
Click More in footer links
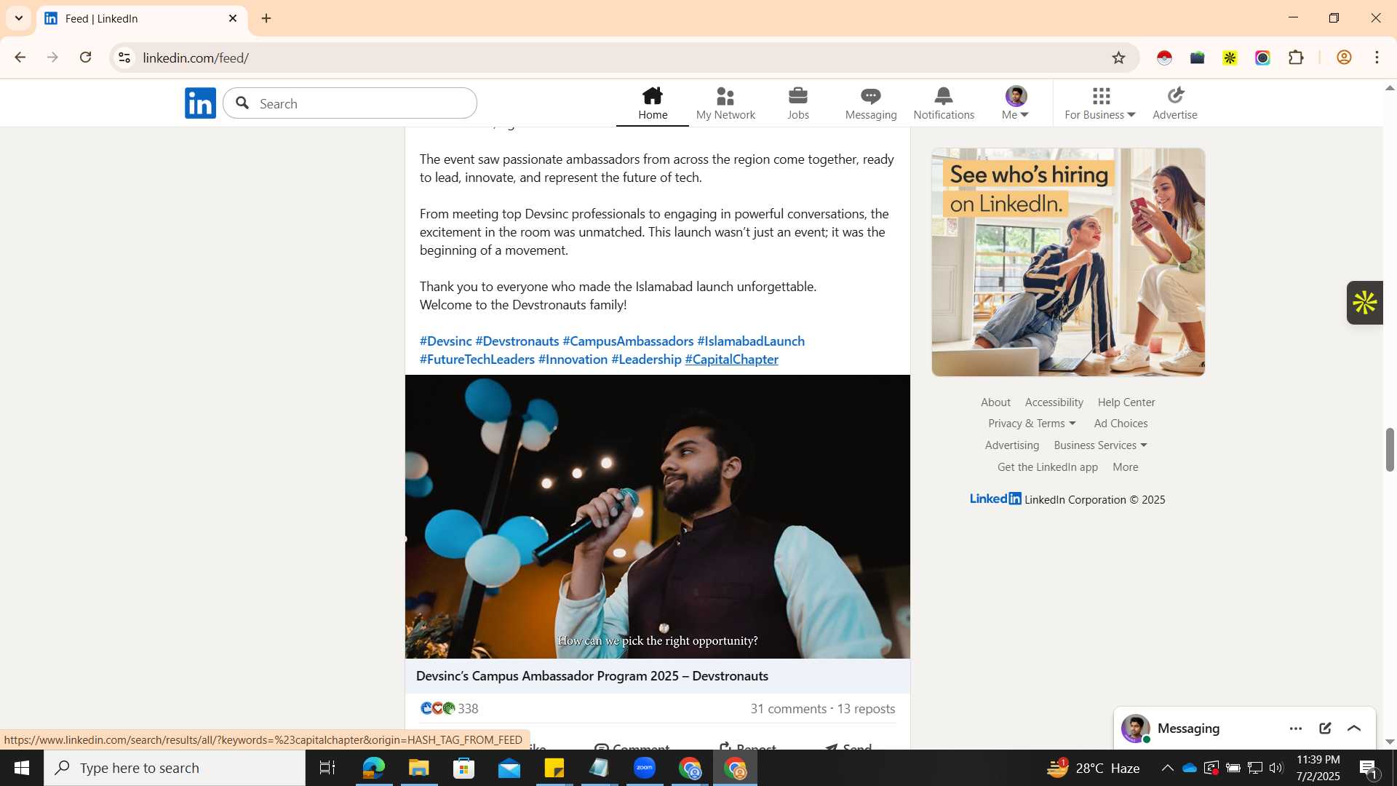(x=1125, y=467)
